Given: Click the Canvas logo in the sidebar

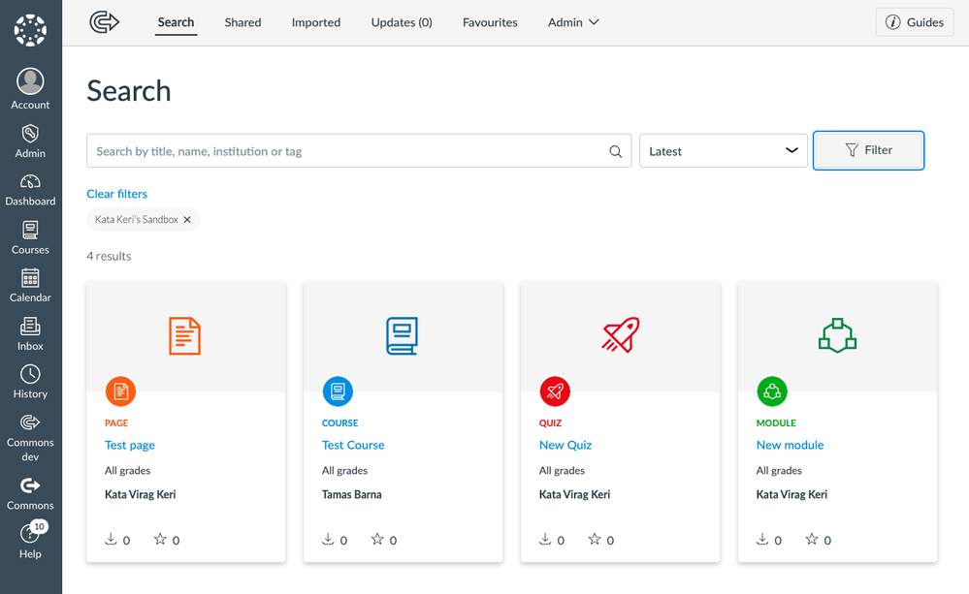Looking at the screenshot, I should (x=30, y=30).
